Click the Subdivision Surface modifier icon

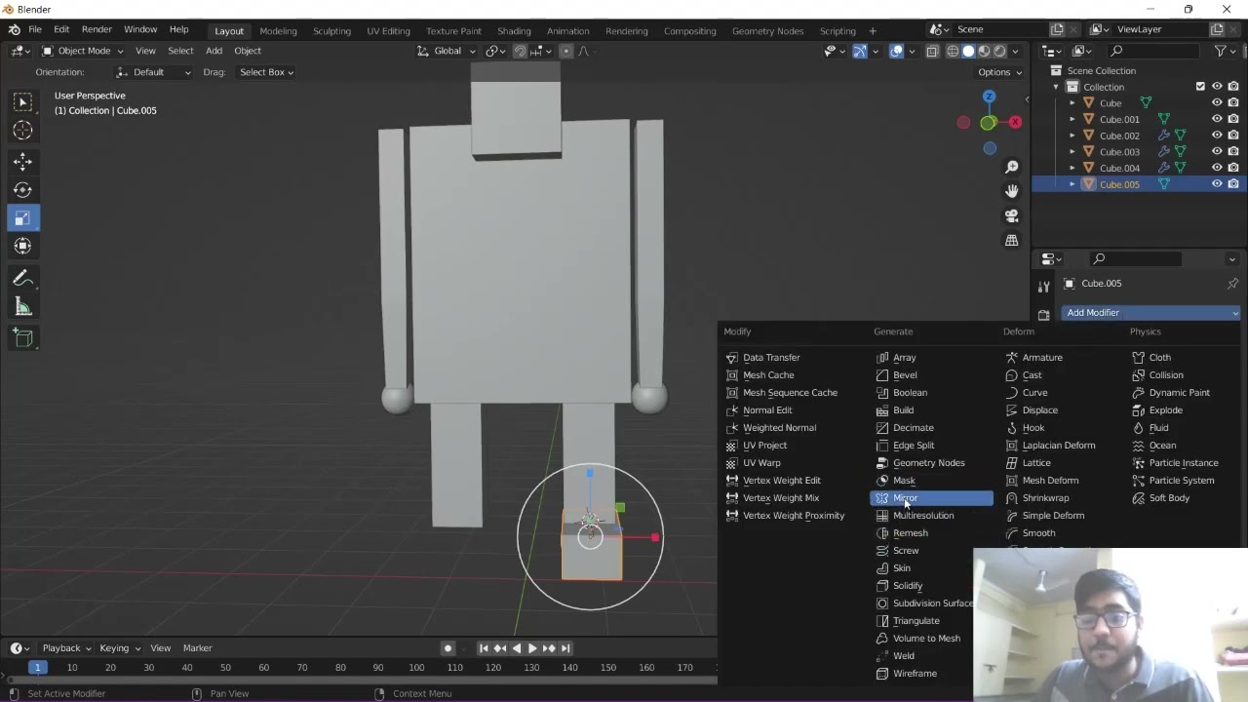click(882, 604)
